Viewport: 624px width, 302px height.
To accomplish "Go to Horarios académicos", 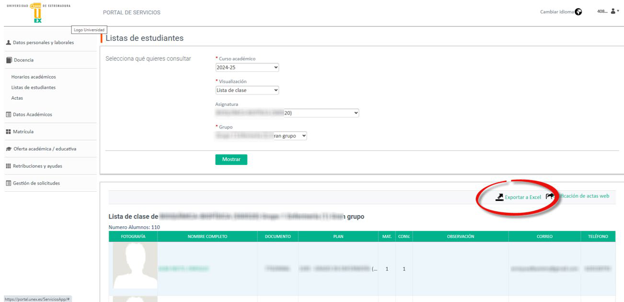I will point(34,77).
